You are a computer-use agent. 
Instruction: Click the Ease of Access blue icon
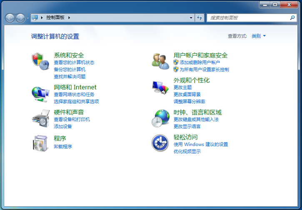(x=160, y=143)
